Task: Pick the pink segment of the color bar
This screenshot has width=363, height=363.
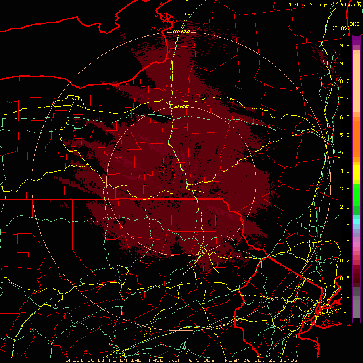Action: tap(356, 244)
